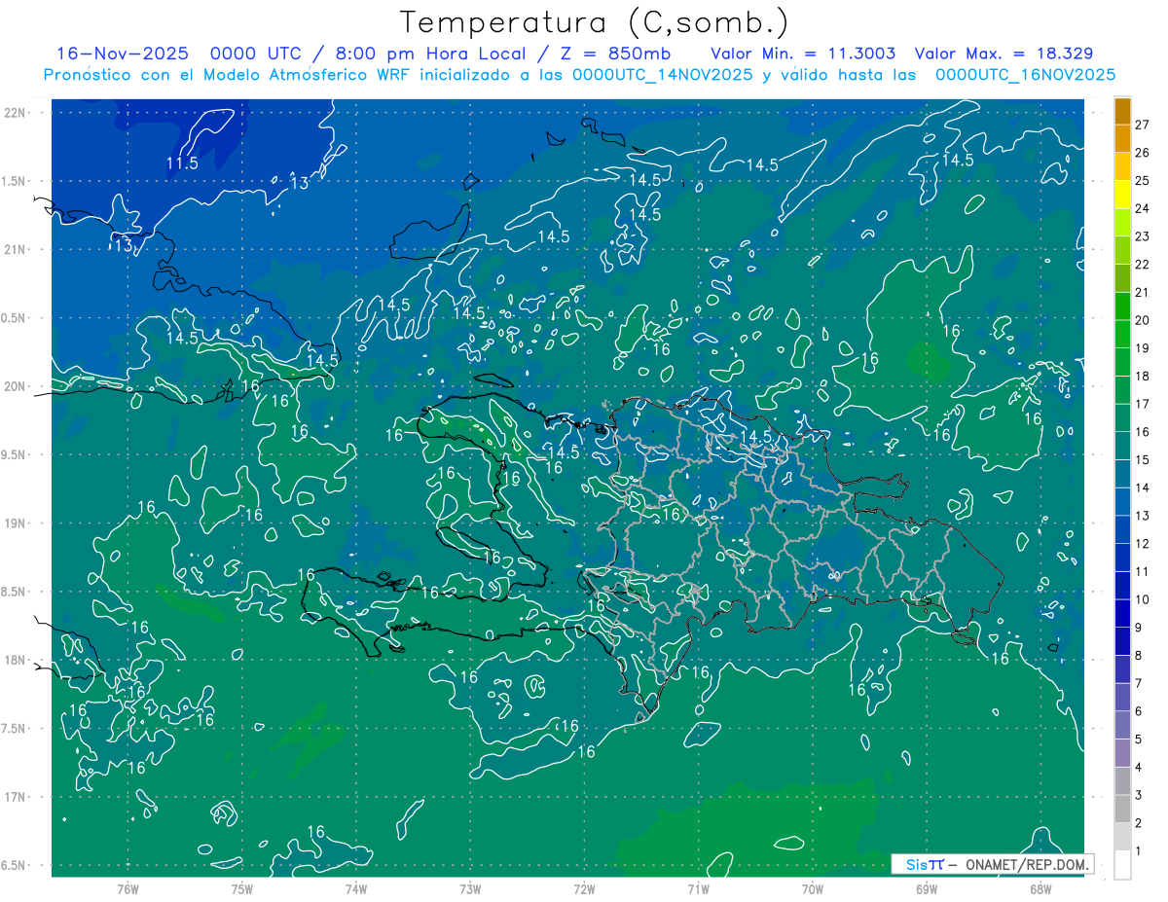Click the number 24 on the color scale

1143,208
